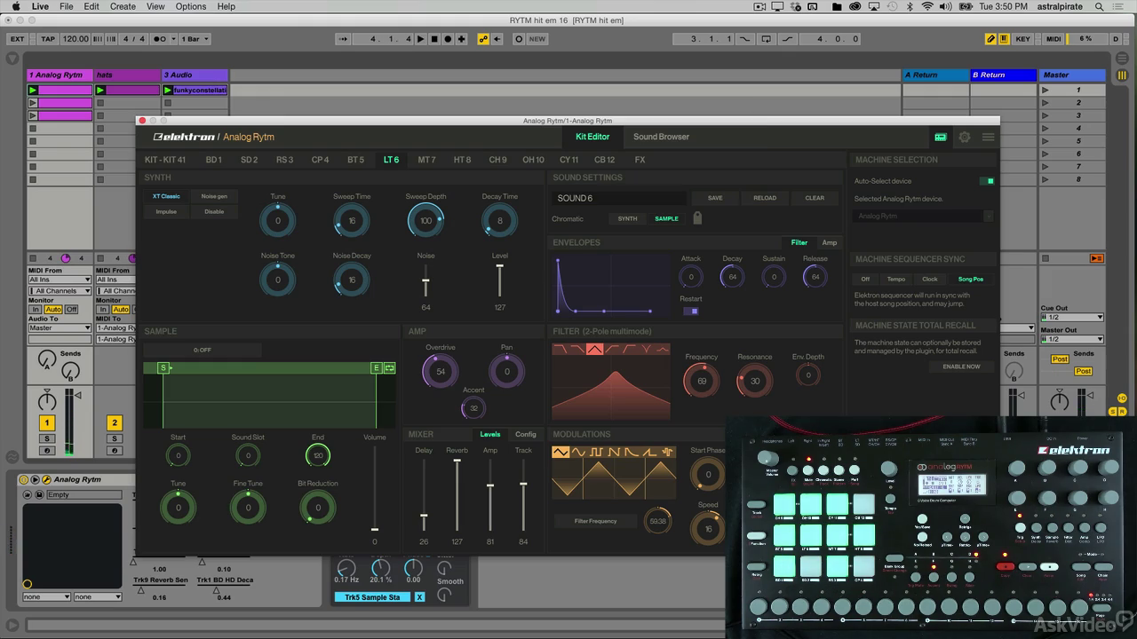Open the selected Analog Rytm device dropdown
Screen dimensions: 1137x639
tap(924, 216)
